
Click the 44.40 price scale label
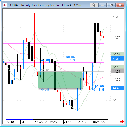click(116, 100)
